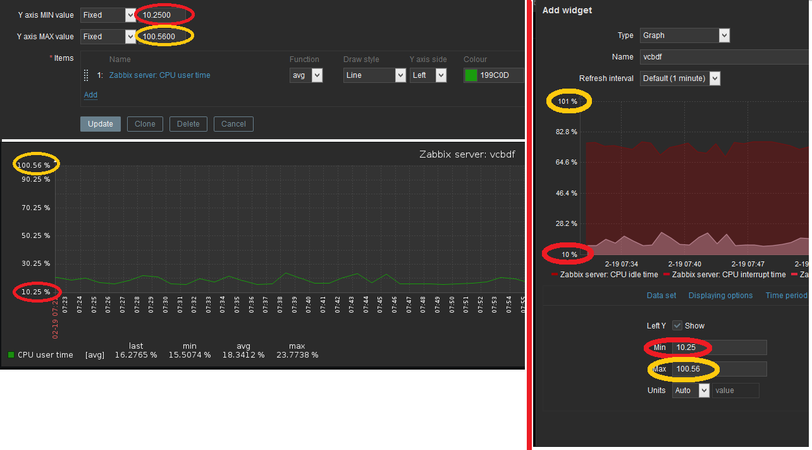Switch to the Data set tab
The width and height of the screenshot is (812, 450).
[x=661, y=296]
